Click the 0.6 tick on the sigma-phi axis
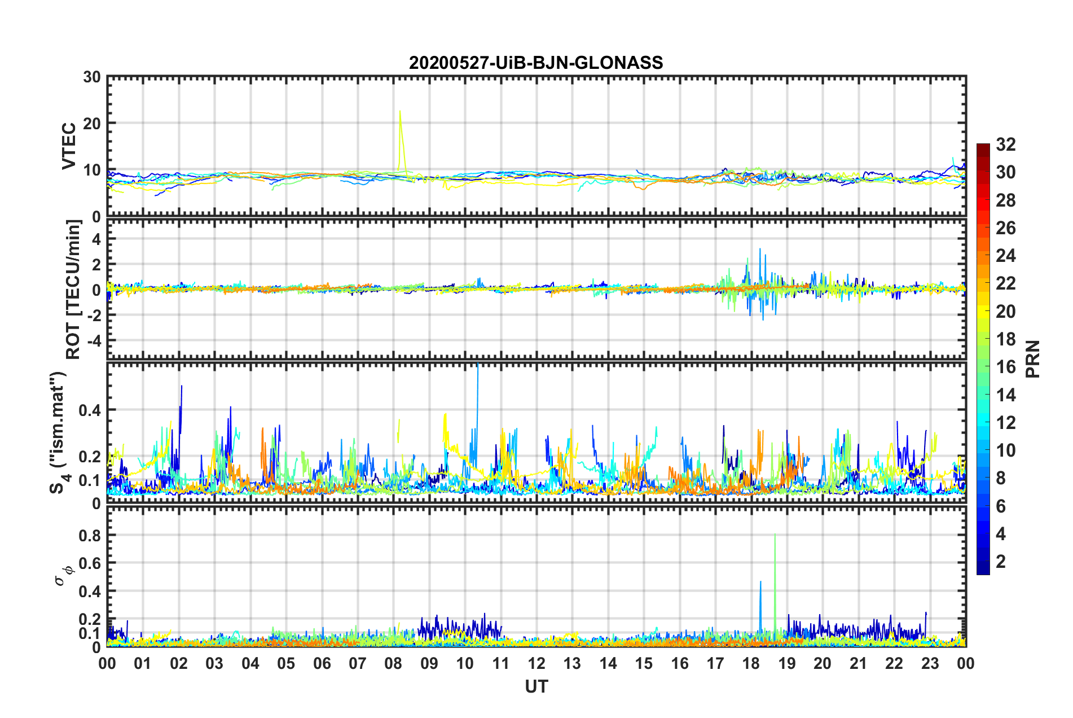Screen dimensions: 1073x718 click(x=90, y=563)
